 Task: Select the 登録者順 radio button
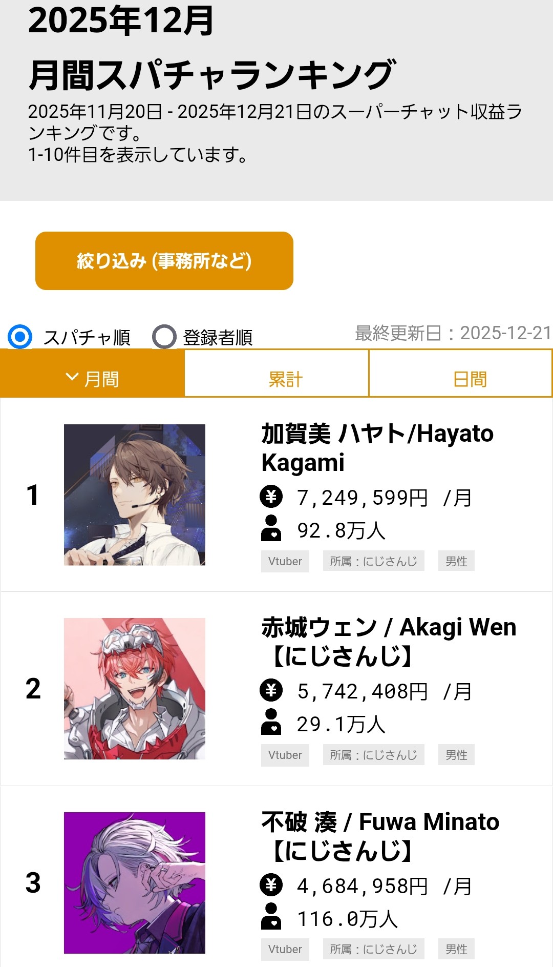click(164, 337)
